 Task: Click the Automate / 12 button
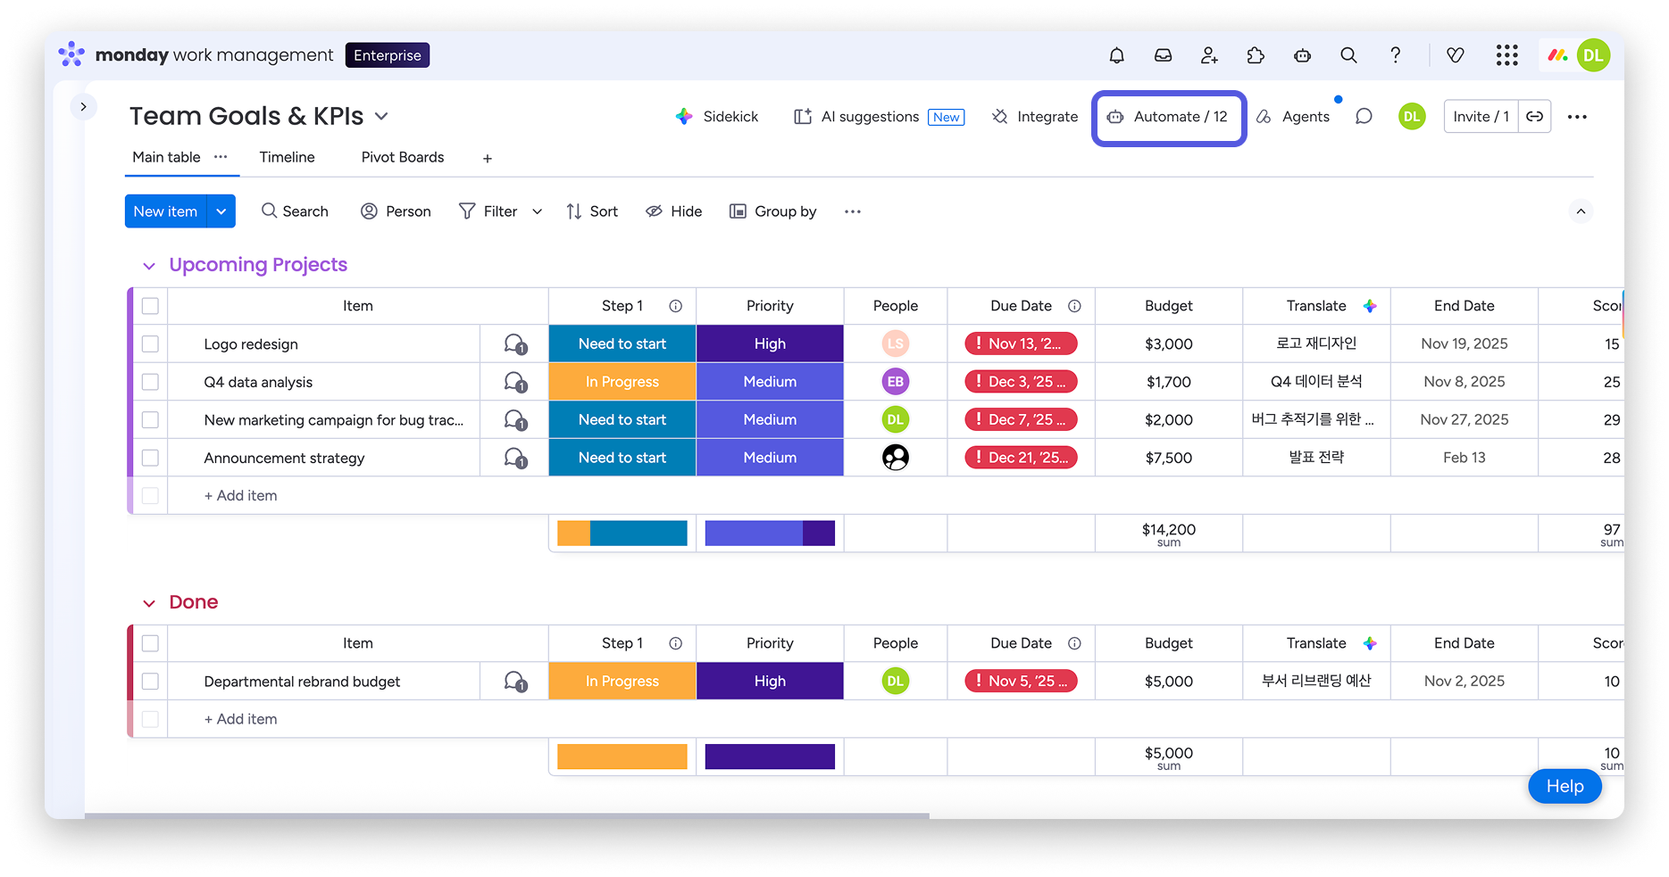(x=1168, y=117)
